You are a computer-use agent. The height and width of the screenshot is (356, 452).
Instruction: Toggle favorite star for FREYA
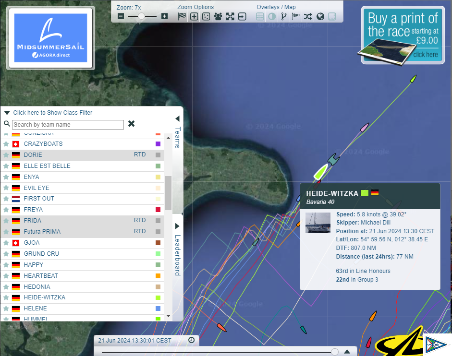point(6,210)
